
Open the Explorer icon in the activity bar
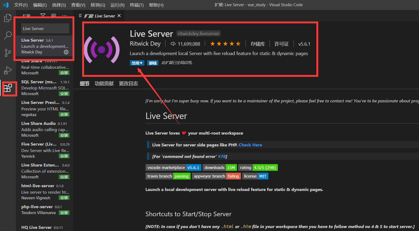[8, 17]
